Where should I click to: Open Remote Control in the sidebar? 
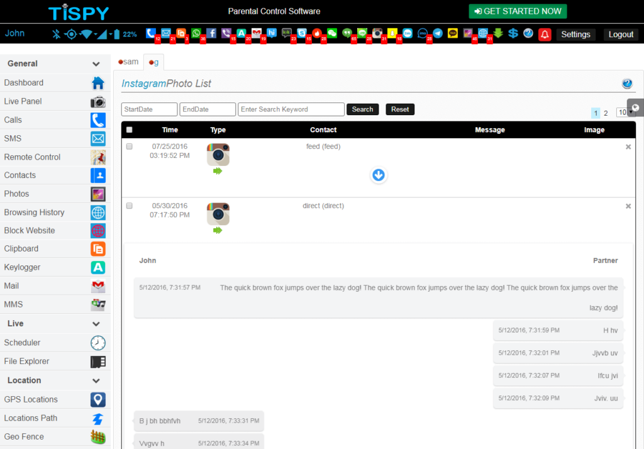(55, 157)
